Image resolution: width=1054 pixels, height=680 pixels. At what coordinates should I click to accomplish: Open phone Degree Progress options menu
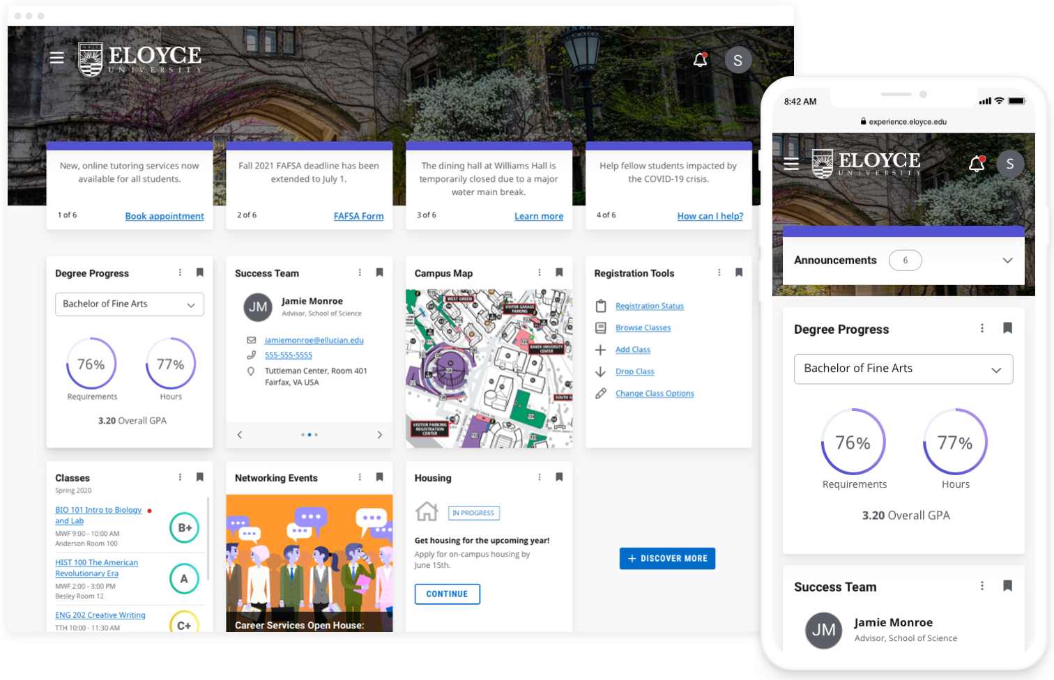(982, 328)
